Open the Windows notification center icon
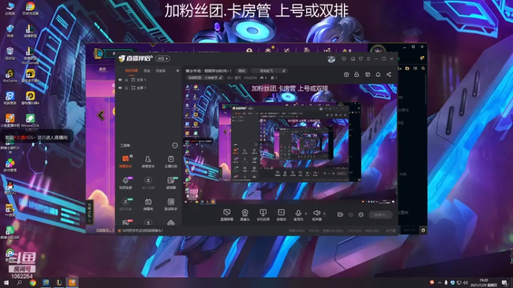The image size is (513, 288). pos(505,282)
